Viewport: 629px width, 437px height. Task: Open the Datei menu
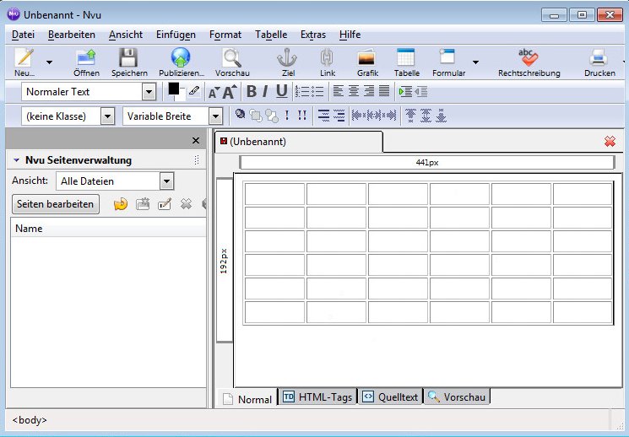tap(24, 35)
